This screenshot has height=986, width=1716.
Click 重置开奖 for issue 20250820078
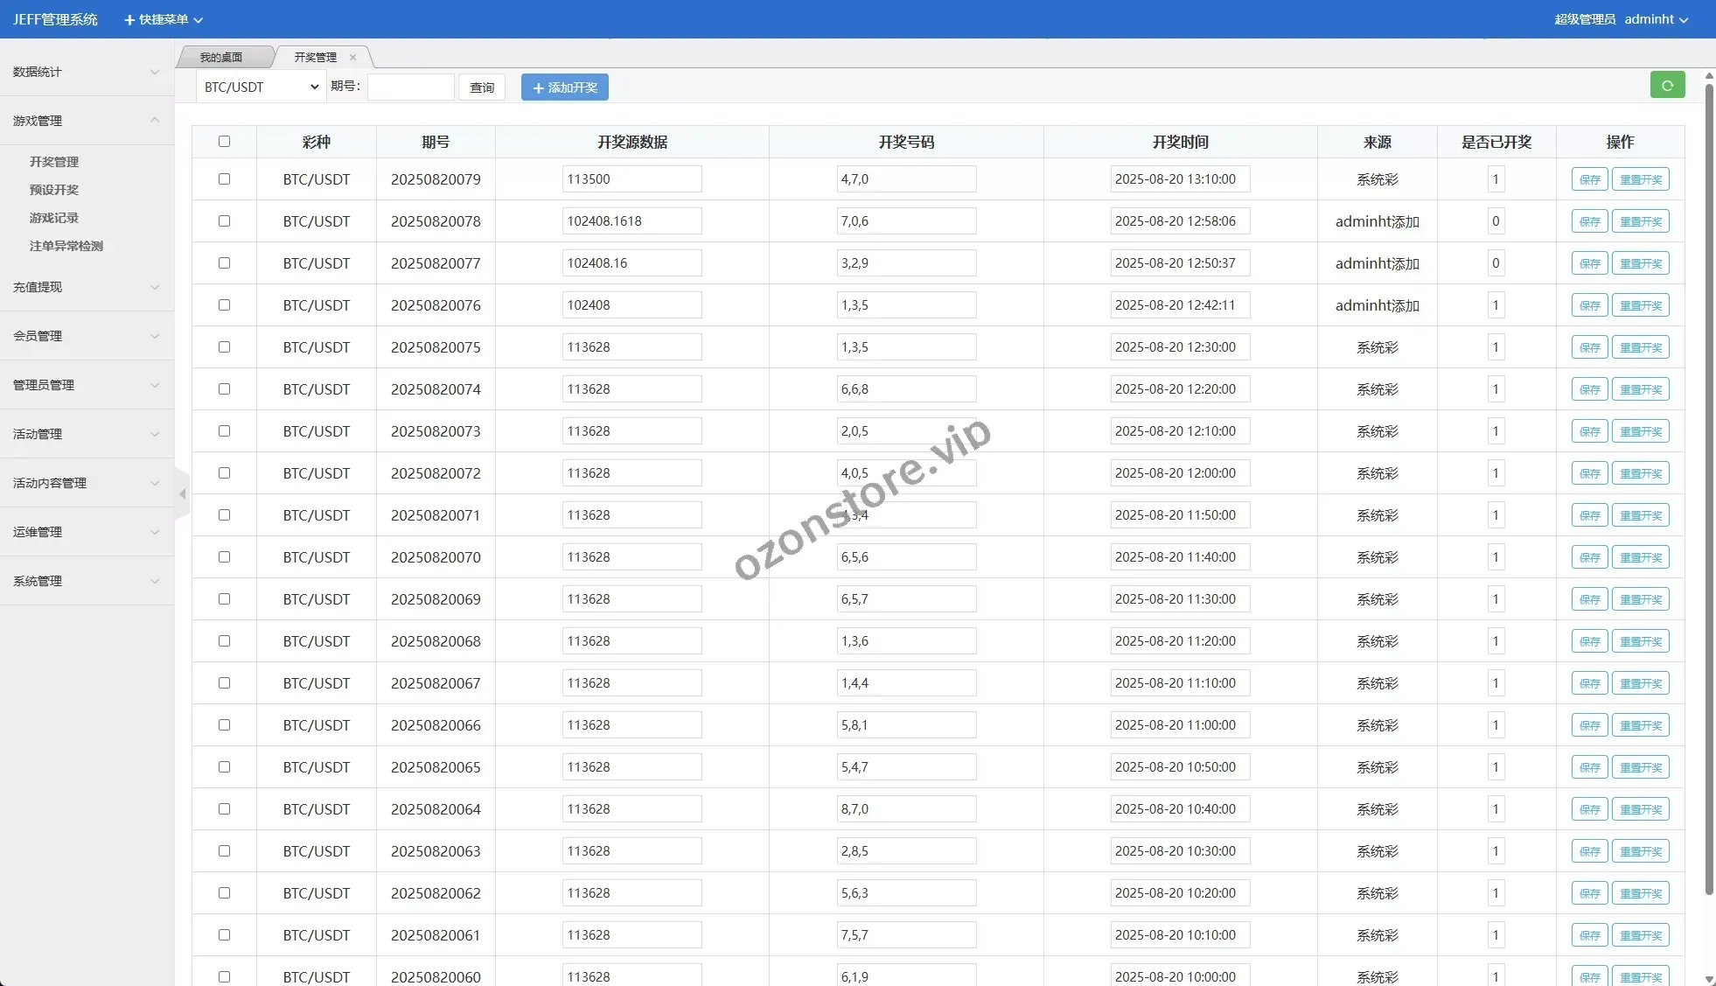pyautogui.click(x=1640, y=221)
